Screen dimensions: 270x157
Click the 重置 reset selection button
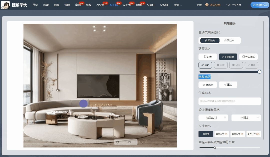pos(228,85)
